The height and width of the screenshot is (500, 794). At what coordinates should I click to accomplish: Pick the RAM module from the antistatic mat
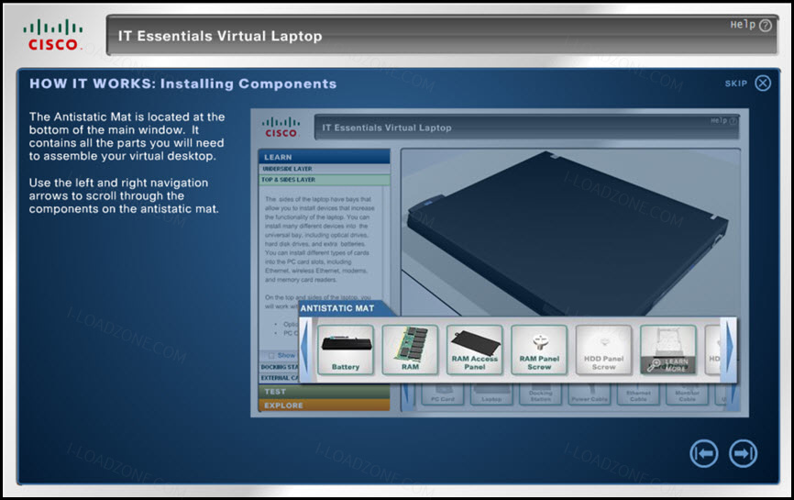point(410,350)
